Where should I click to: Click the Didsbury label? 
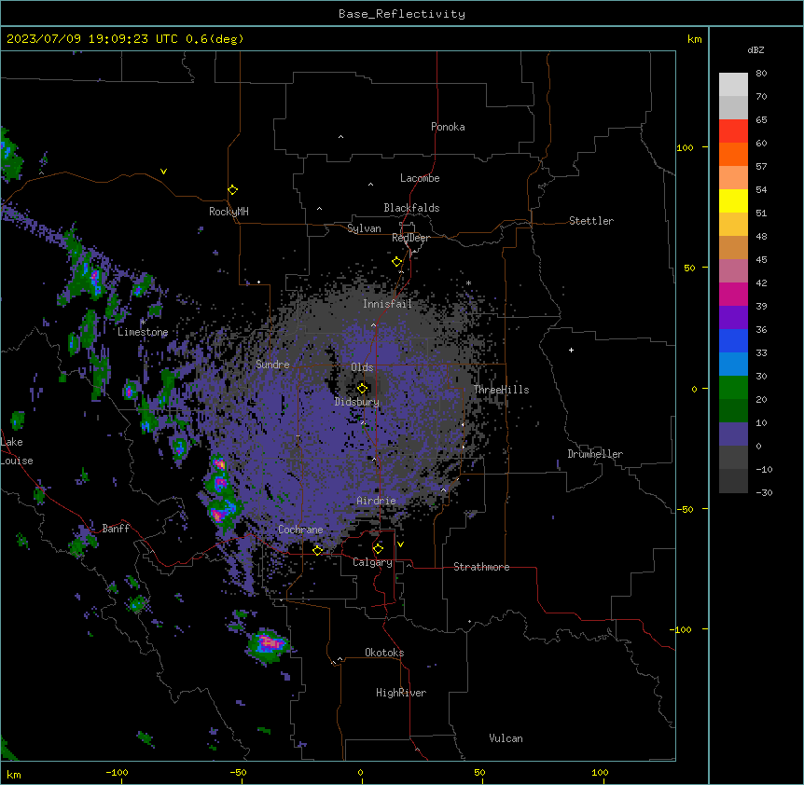coord(357,402)
